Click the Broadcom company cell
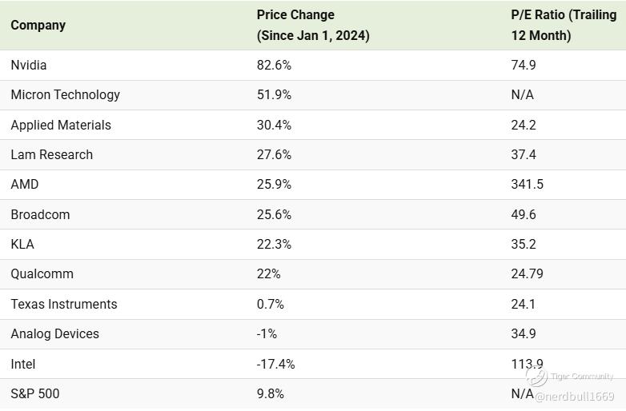This screenshot has width=626, height=411. [40, 214]
